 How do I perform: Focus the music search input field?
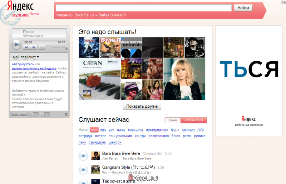point(144,8)
